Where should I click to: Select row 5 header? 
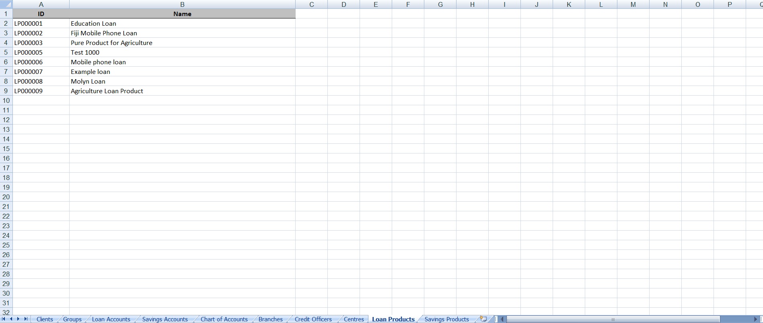pos(6,52)
